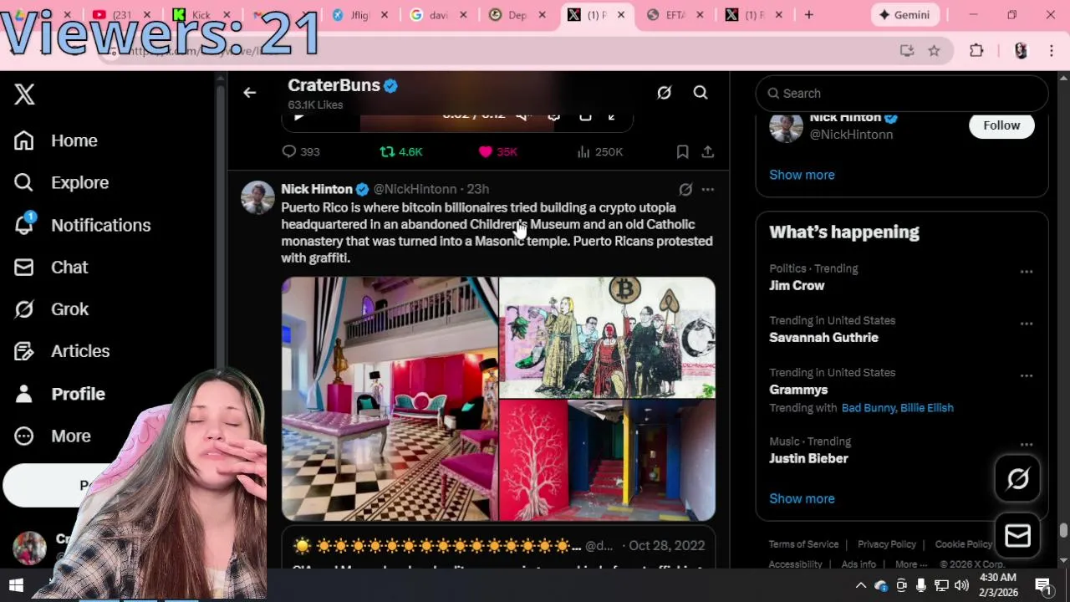The width and height of the screenshot is (1070, 602).
Task: Open Chrome three-dot menu
Action: [1051, 51]
